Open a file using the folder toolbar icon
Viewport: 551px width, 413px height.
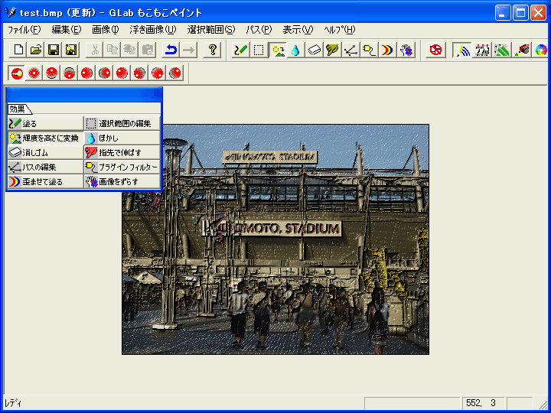(36, 50)
